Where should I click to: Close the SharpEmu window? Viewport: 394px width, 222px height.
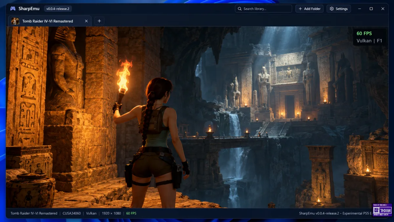[x=383, y=9]
